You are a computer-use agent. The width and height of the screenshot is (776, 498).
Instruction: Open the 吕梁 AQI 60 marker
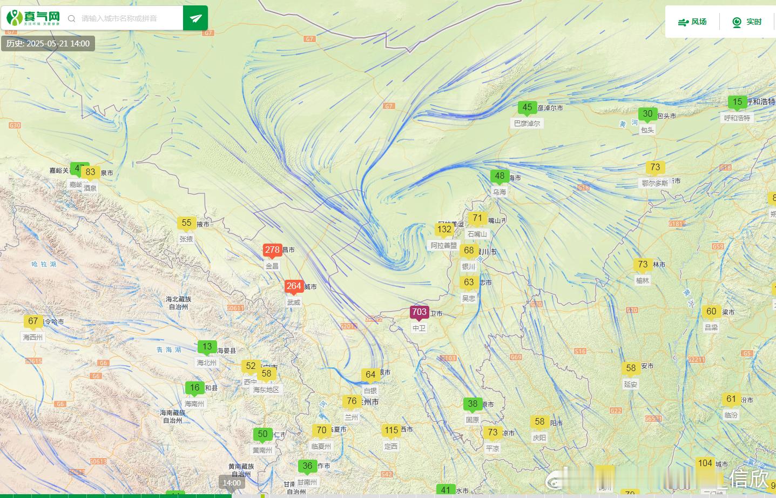[711, 312]
